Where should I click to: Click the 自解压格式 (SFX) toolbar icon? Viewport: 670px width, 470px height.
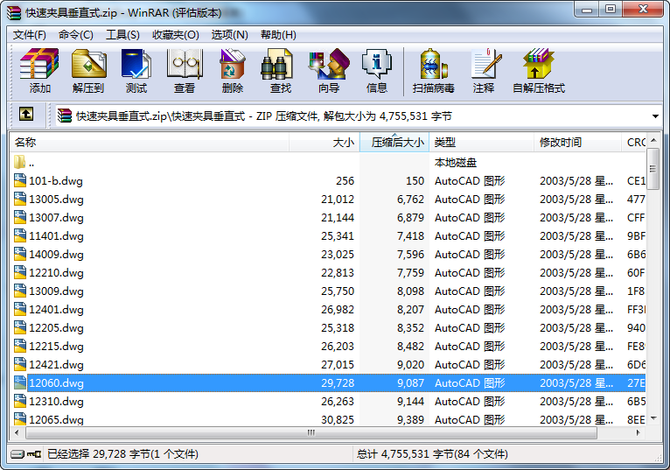click(539, 64)
